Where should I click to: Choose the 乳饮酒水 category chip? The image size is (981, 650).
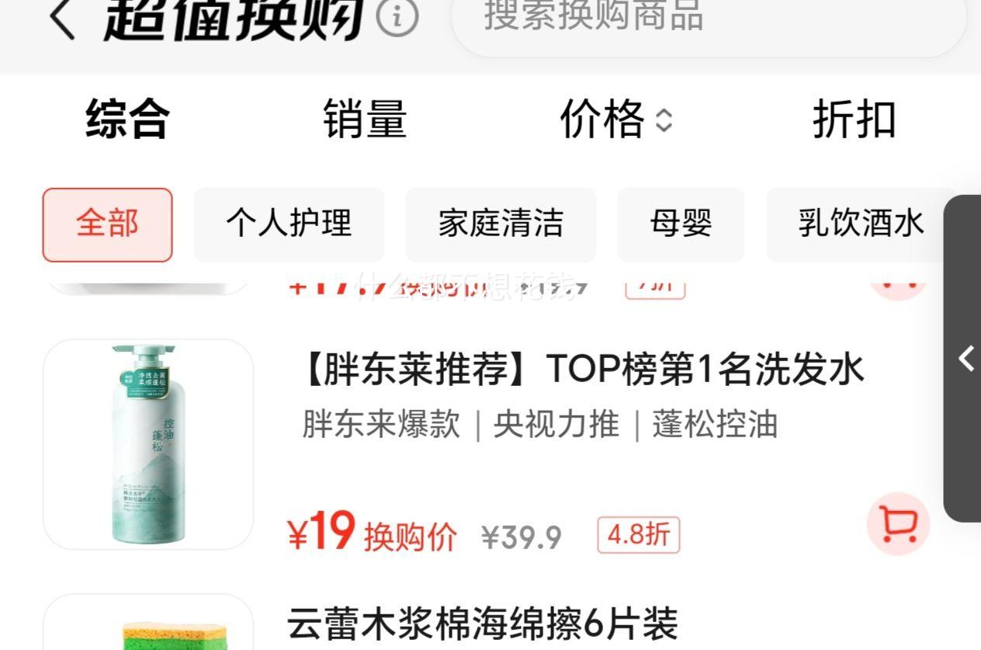click(861, 224)
